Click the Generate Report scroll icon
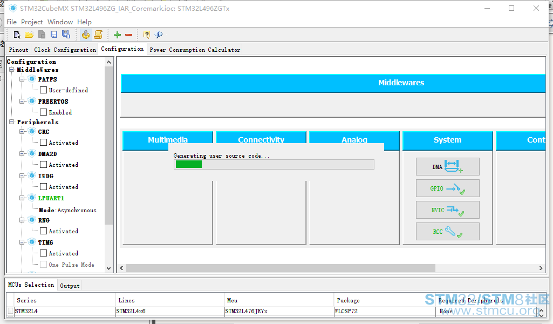 (98, 34)
